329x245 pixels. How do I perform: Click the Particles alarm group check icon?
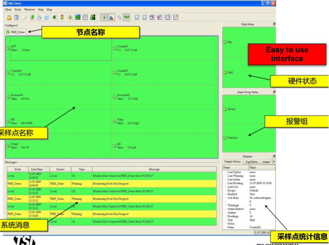tap(225, 138)
